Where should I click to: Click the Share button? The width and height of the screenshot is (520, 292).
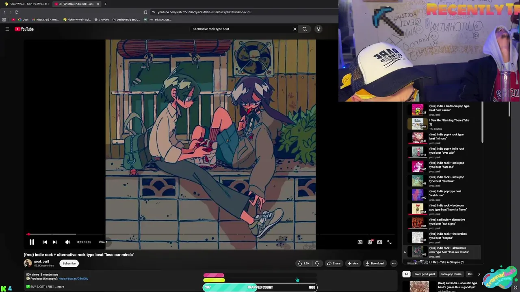[334, 263]
